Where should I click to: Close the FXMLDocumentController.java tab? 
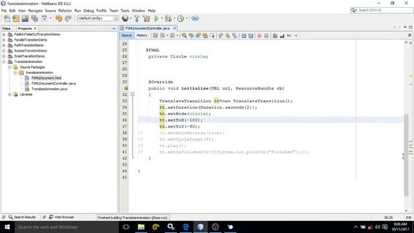tap(175, 28)
